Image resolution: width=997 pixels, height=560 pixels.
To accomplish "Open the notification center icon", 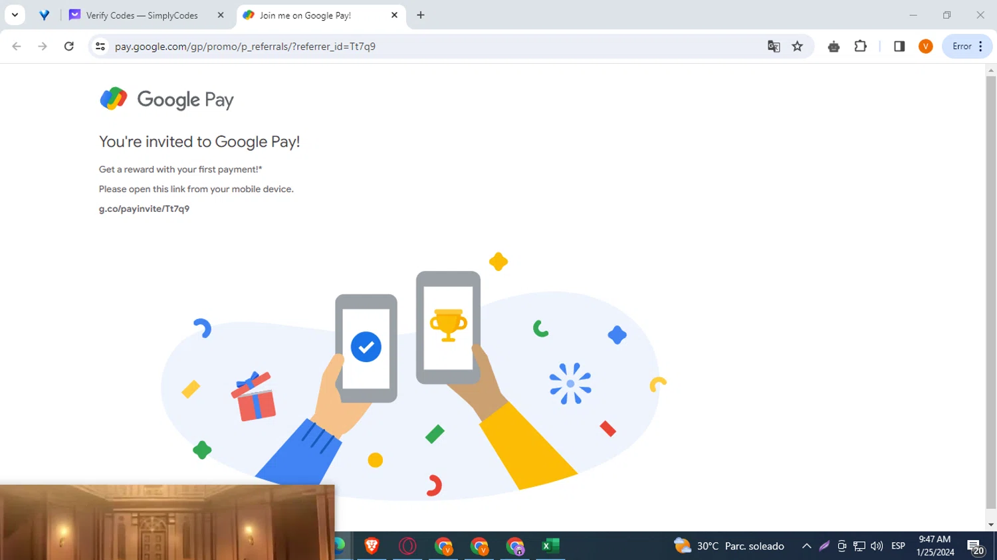I will tap(976, 547).
